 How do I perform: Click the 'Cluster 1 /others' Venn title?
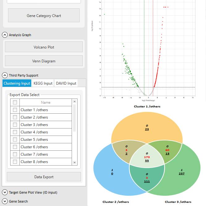click(x=147, y=107)
